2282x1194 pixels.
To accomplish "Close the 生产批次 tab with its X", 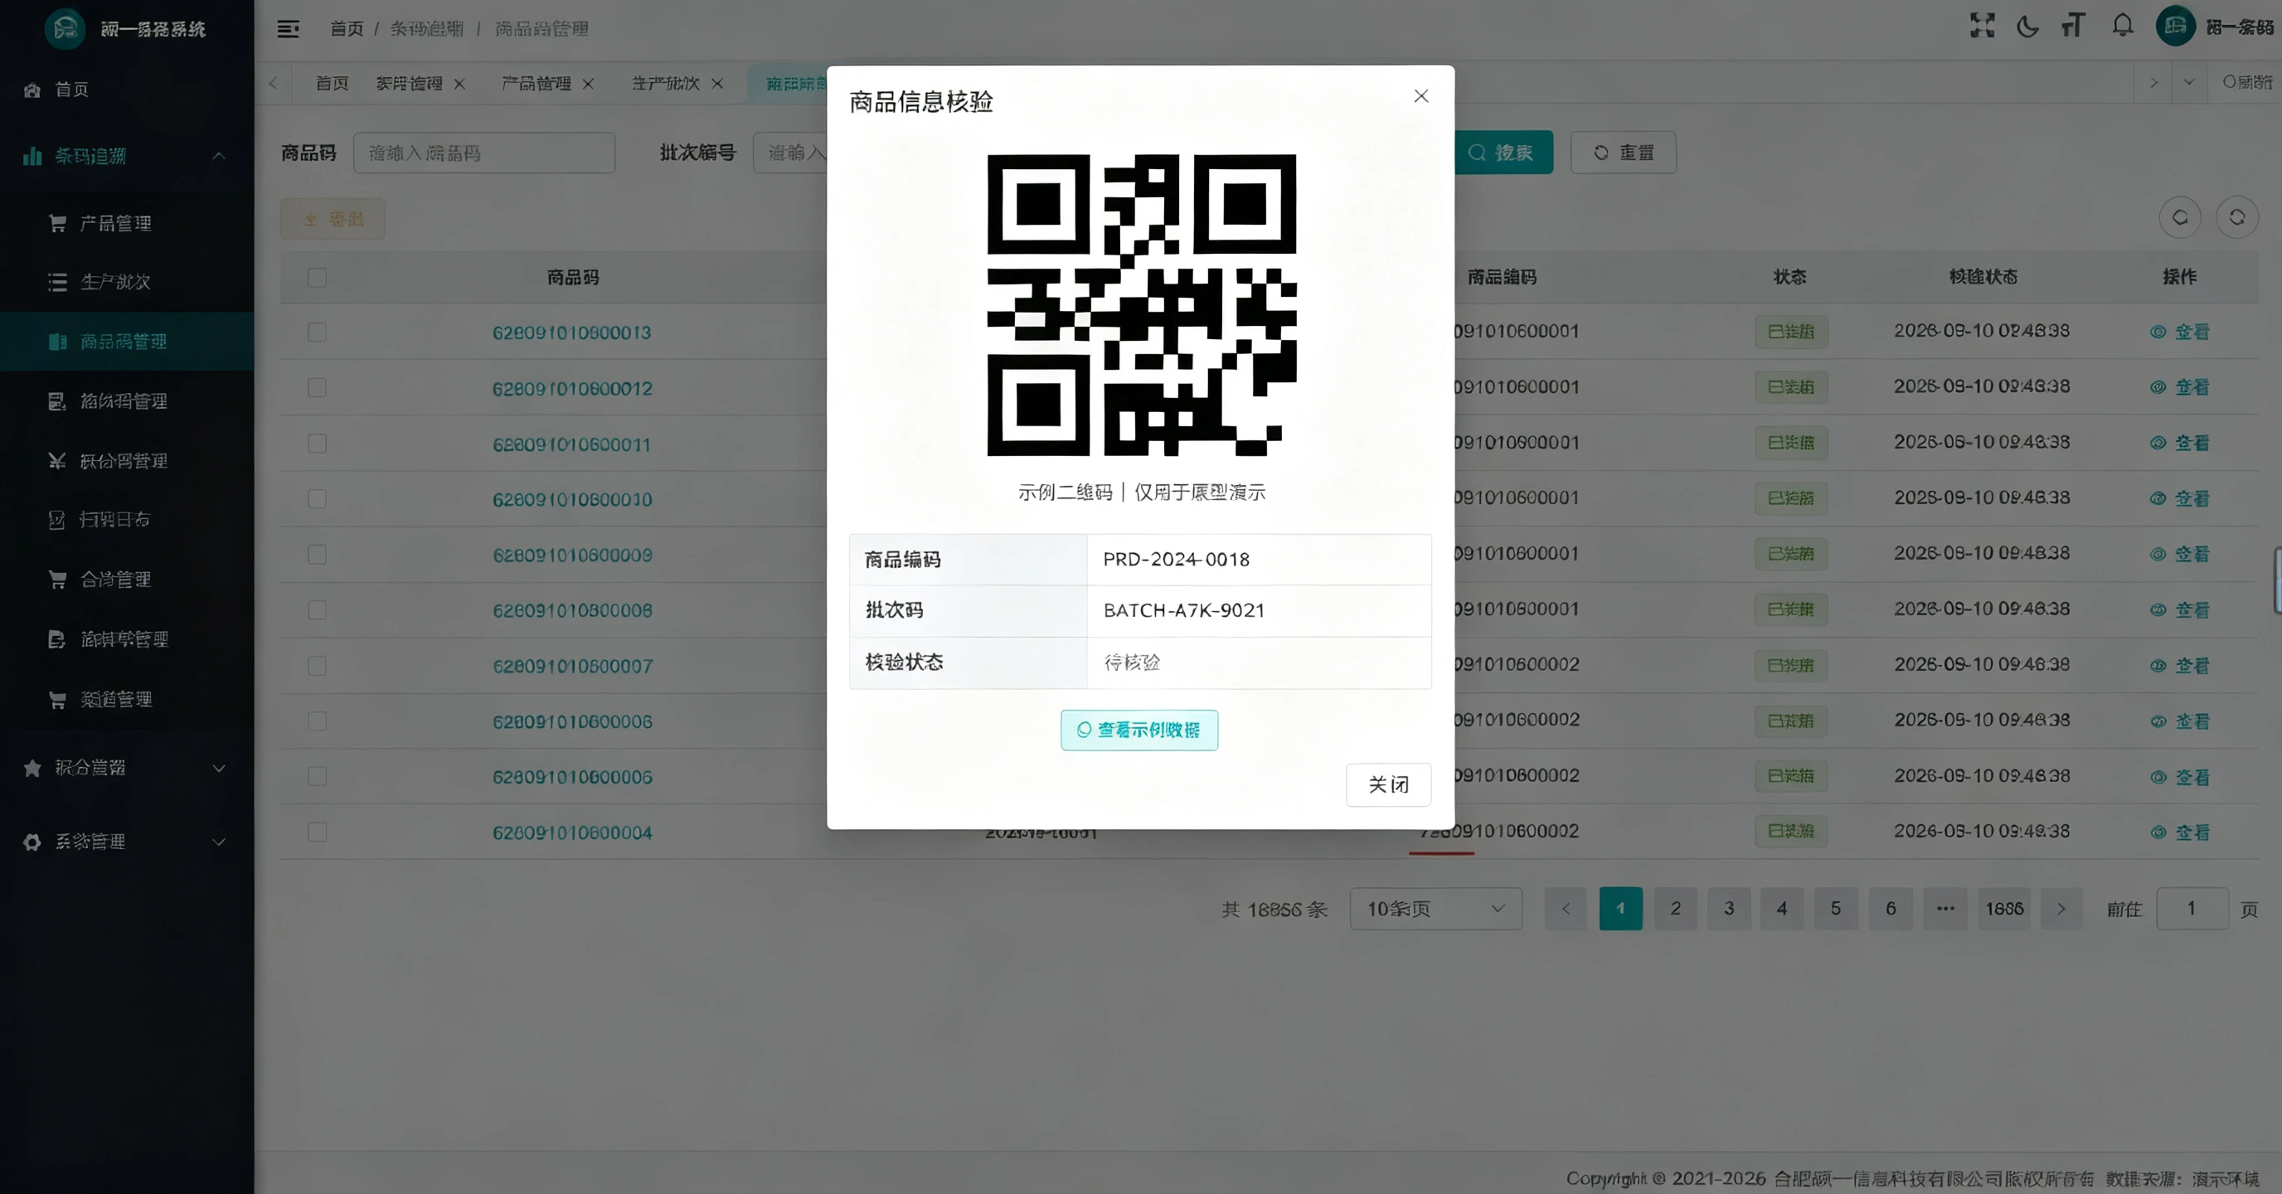I will click(717, 84).
